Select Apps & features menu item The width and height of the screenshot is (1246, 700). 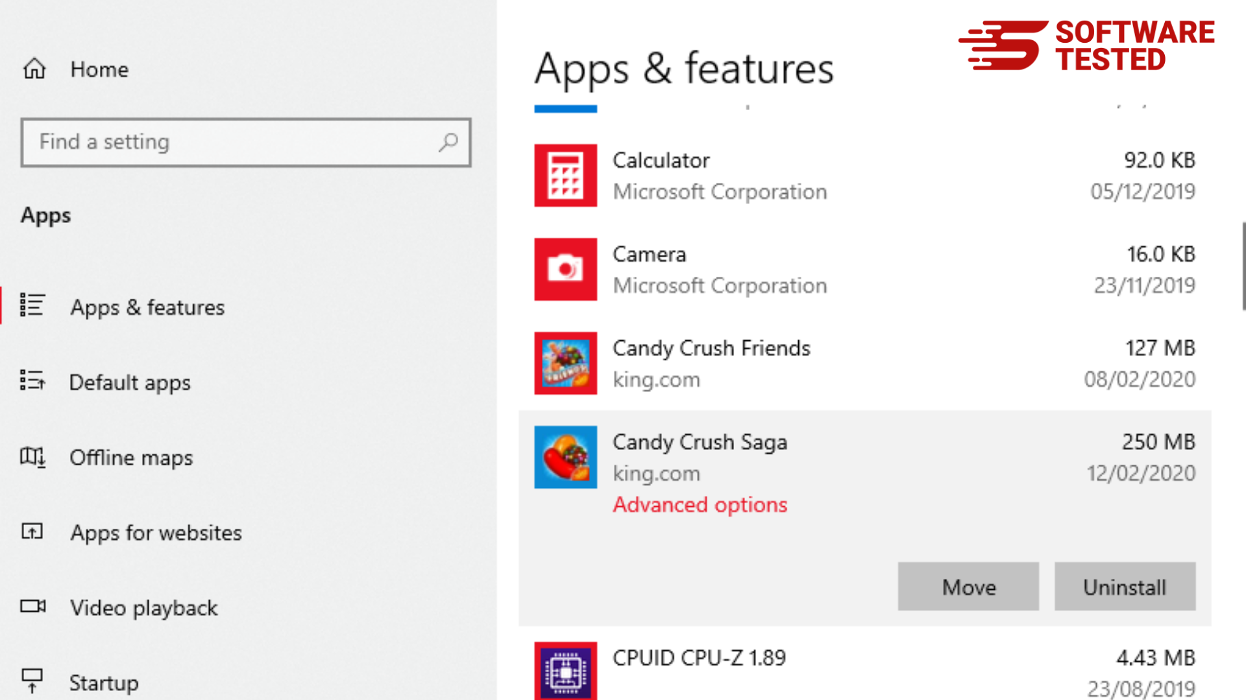click(x=147, y=306)
